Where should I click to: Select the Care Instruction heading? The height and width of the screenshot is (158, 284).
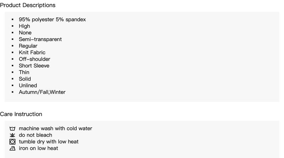click(21, 114)
